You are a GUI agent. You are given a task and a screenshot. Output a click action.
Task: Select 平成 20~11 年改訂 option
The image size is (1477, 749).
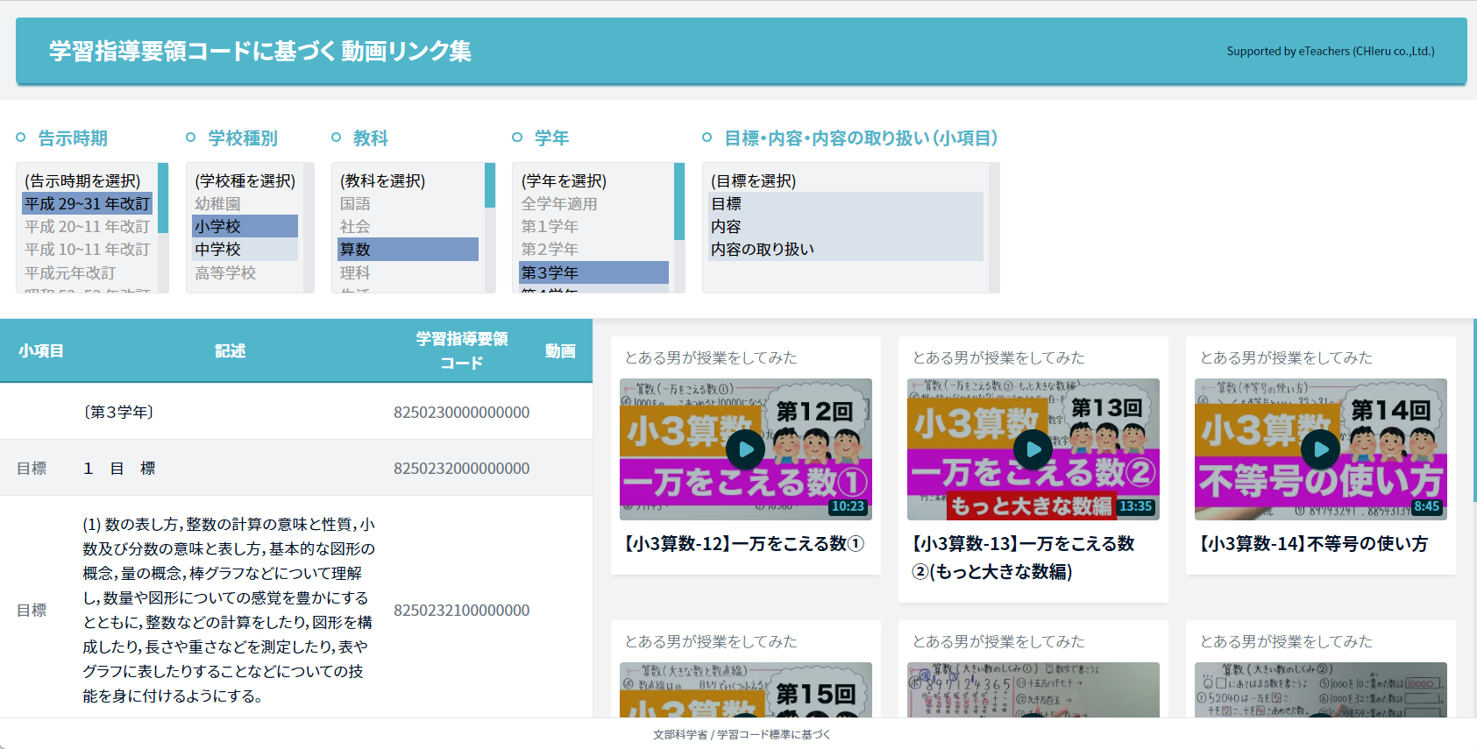(x=88, y=226)
